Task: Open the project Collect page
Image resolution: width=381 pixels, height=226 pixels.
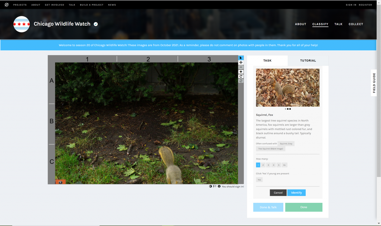Action: coord(356,24)
